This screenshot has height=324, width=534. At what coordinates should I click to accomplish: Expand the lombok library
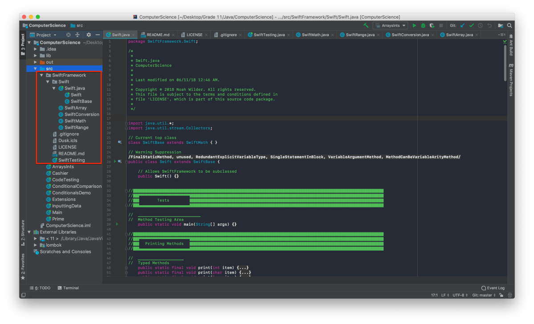click(36, 245)
